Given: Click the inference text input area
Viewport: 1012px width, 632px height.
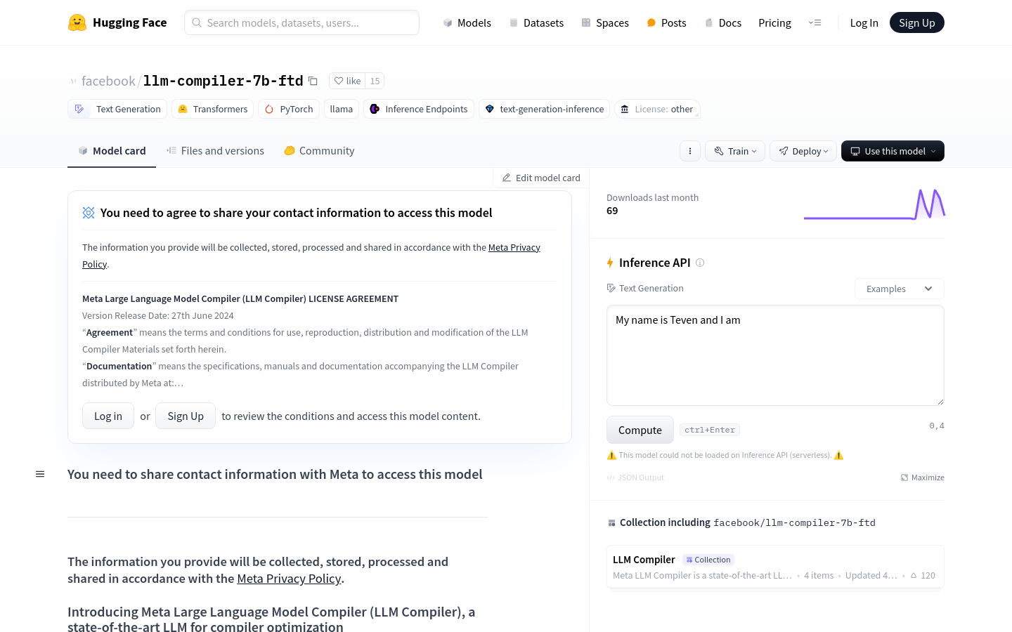Looking at the screenshot, I should [x=775, y=355].
